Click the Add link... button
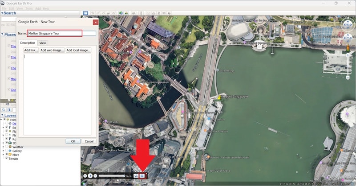The height and width of the screenshot is (186, 356). (31, 50)
